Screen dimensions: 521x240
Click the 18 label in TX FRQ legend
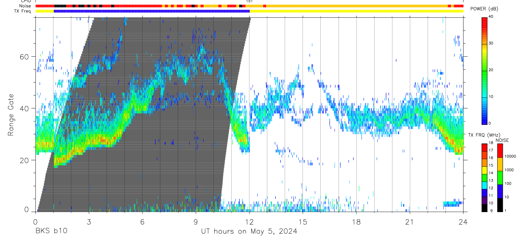coord(491,143)
